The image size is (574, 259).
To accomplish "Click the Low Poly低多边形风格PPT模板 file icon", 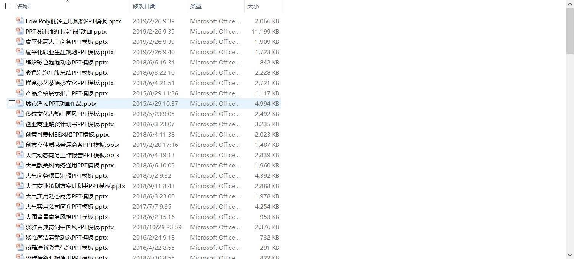I will (20, 21).
